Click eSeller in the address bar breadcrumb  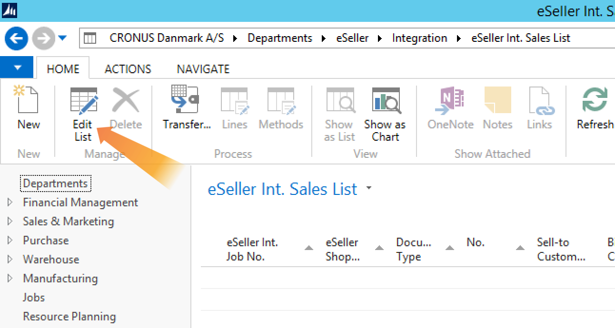click(352, 39)
